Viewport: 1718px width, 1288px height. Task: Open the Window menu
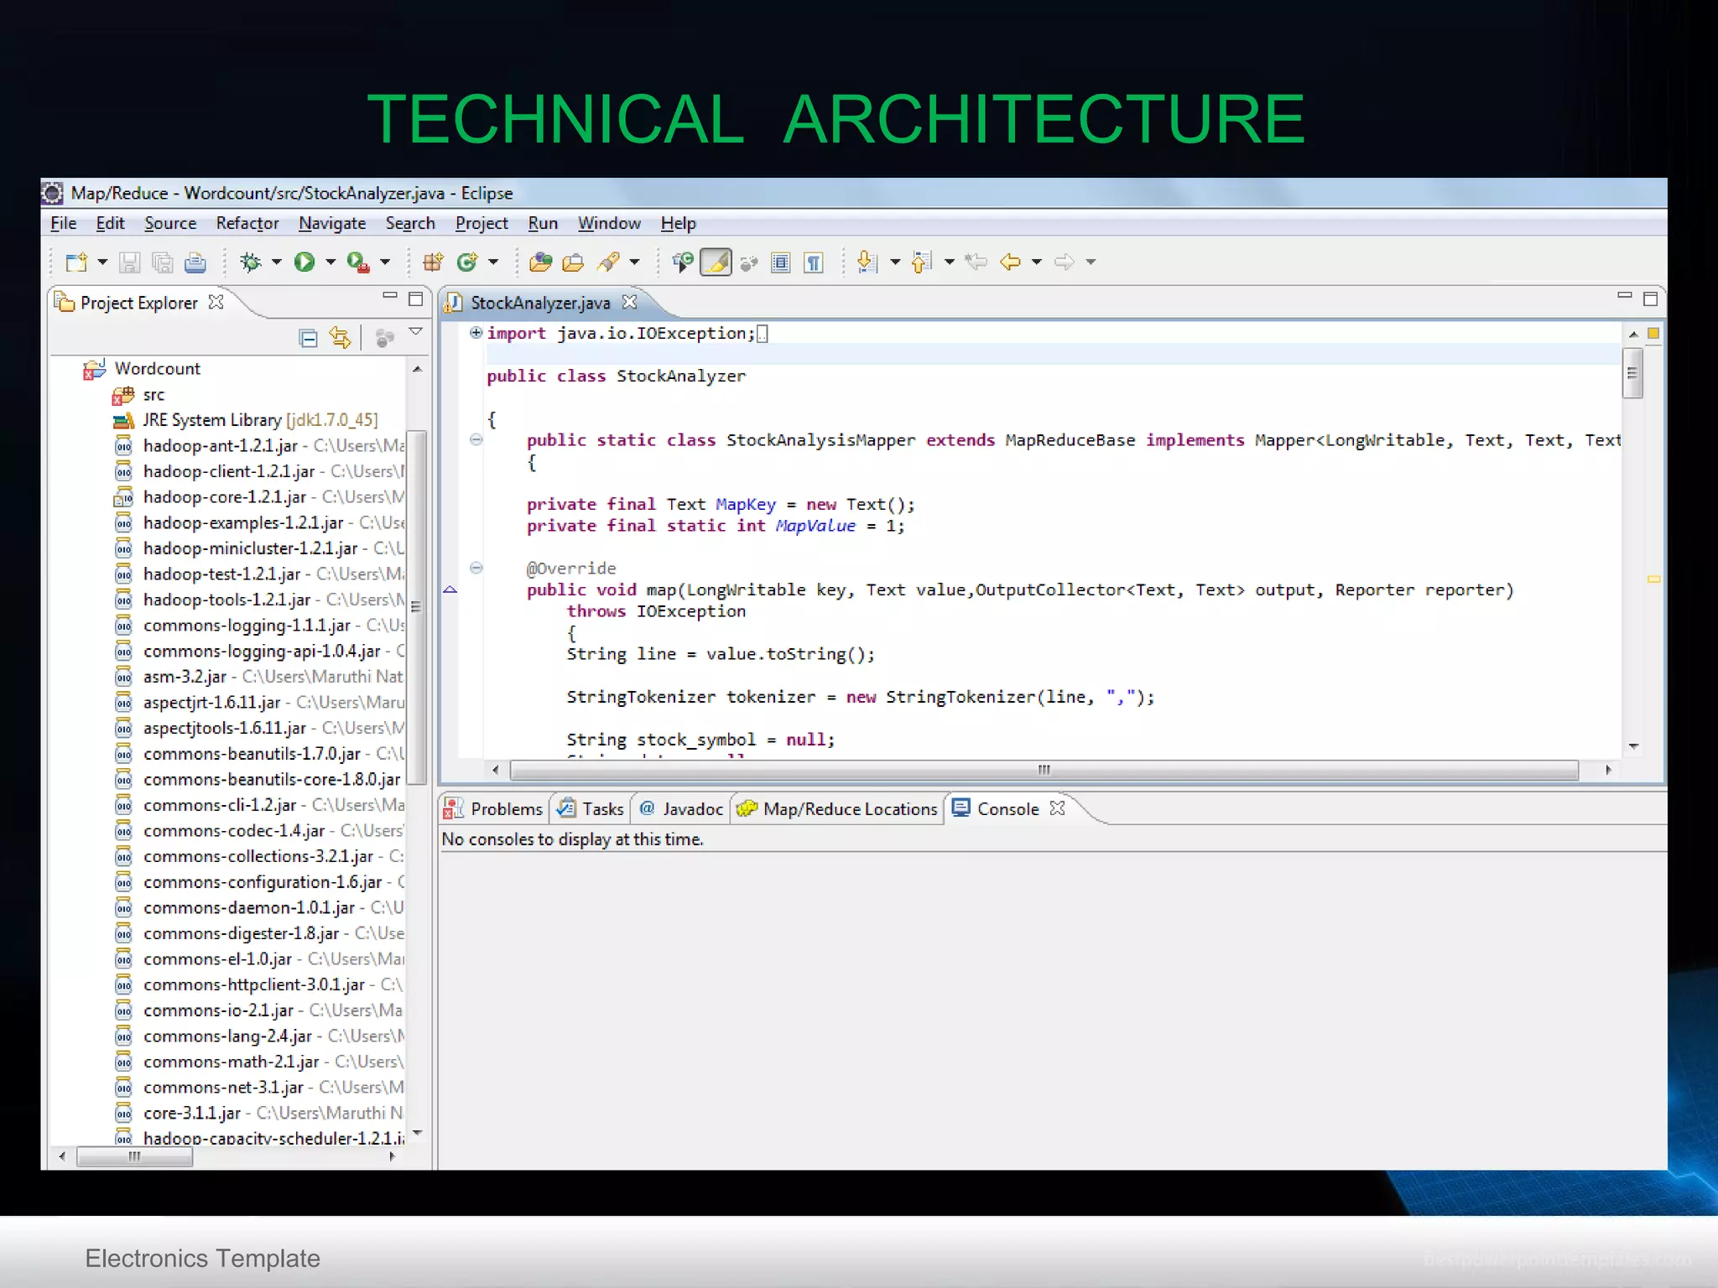coord(609,223)
